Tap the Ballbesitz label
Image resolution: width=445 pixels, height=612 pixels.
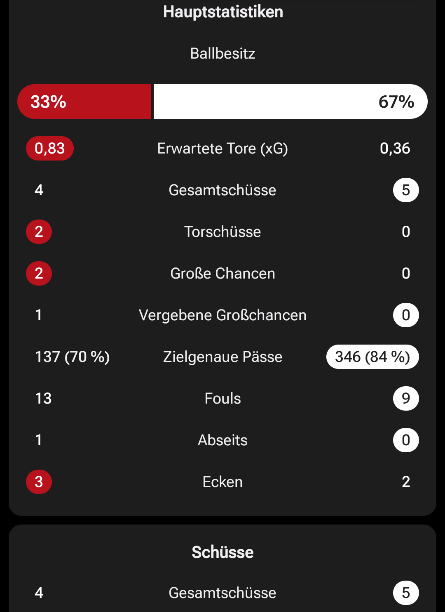222,54
